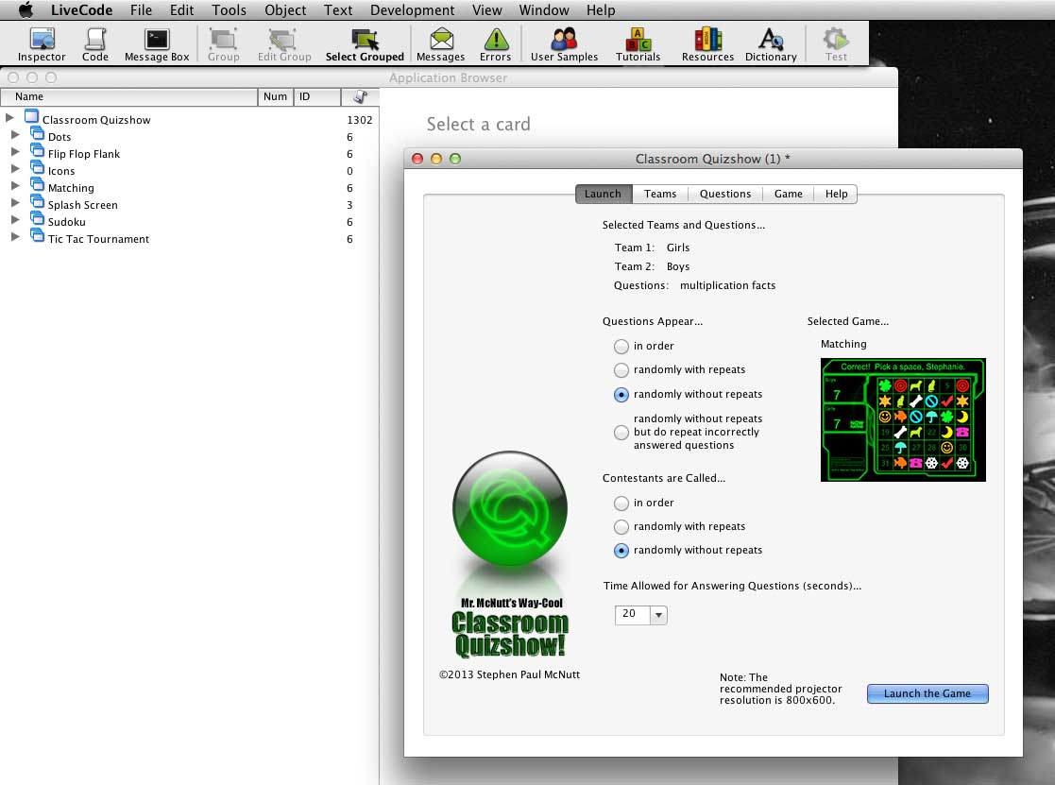
Task: Open the Dictionary toolbar icon
Action: click(771, 43)
